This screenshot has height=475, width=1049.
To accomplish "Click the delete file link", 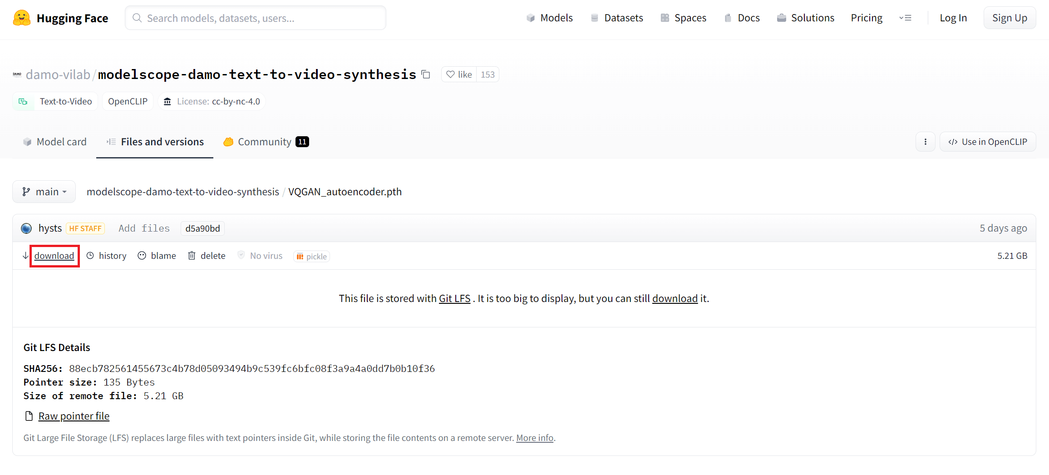I will tap(213, 256).
